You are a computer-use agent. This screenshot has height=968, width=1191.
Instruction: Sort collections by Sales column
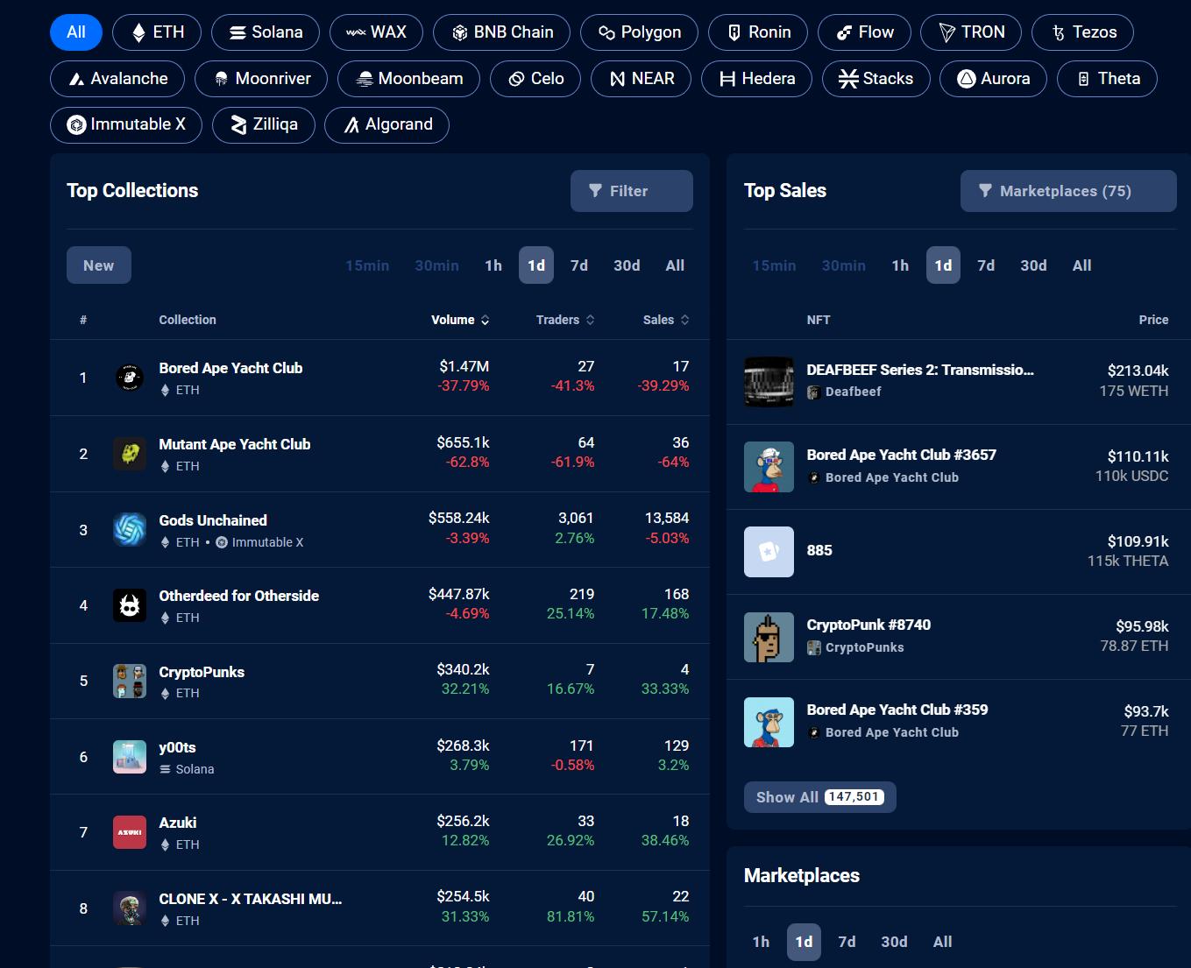coord(666,320)
